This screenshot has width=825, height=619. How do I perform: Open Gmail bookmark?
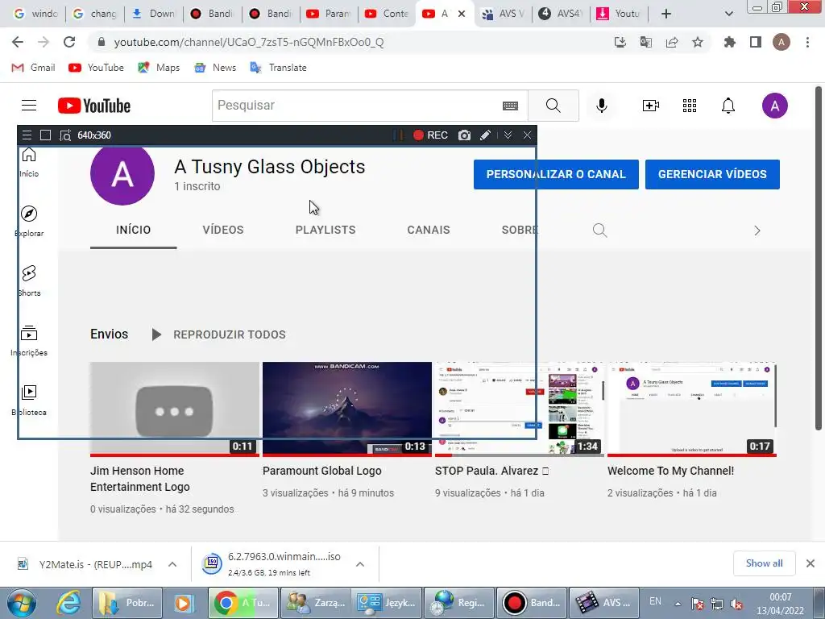pos(33,68)
